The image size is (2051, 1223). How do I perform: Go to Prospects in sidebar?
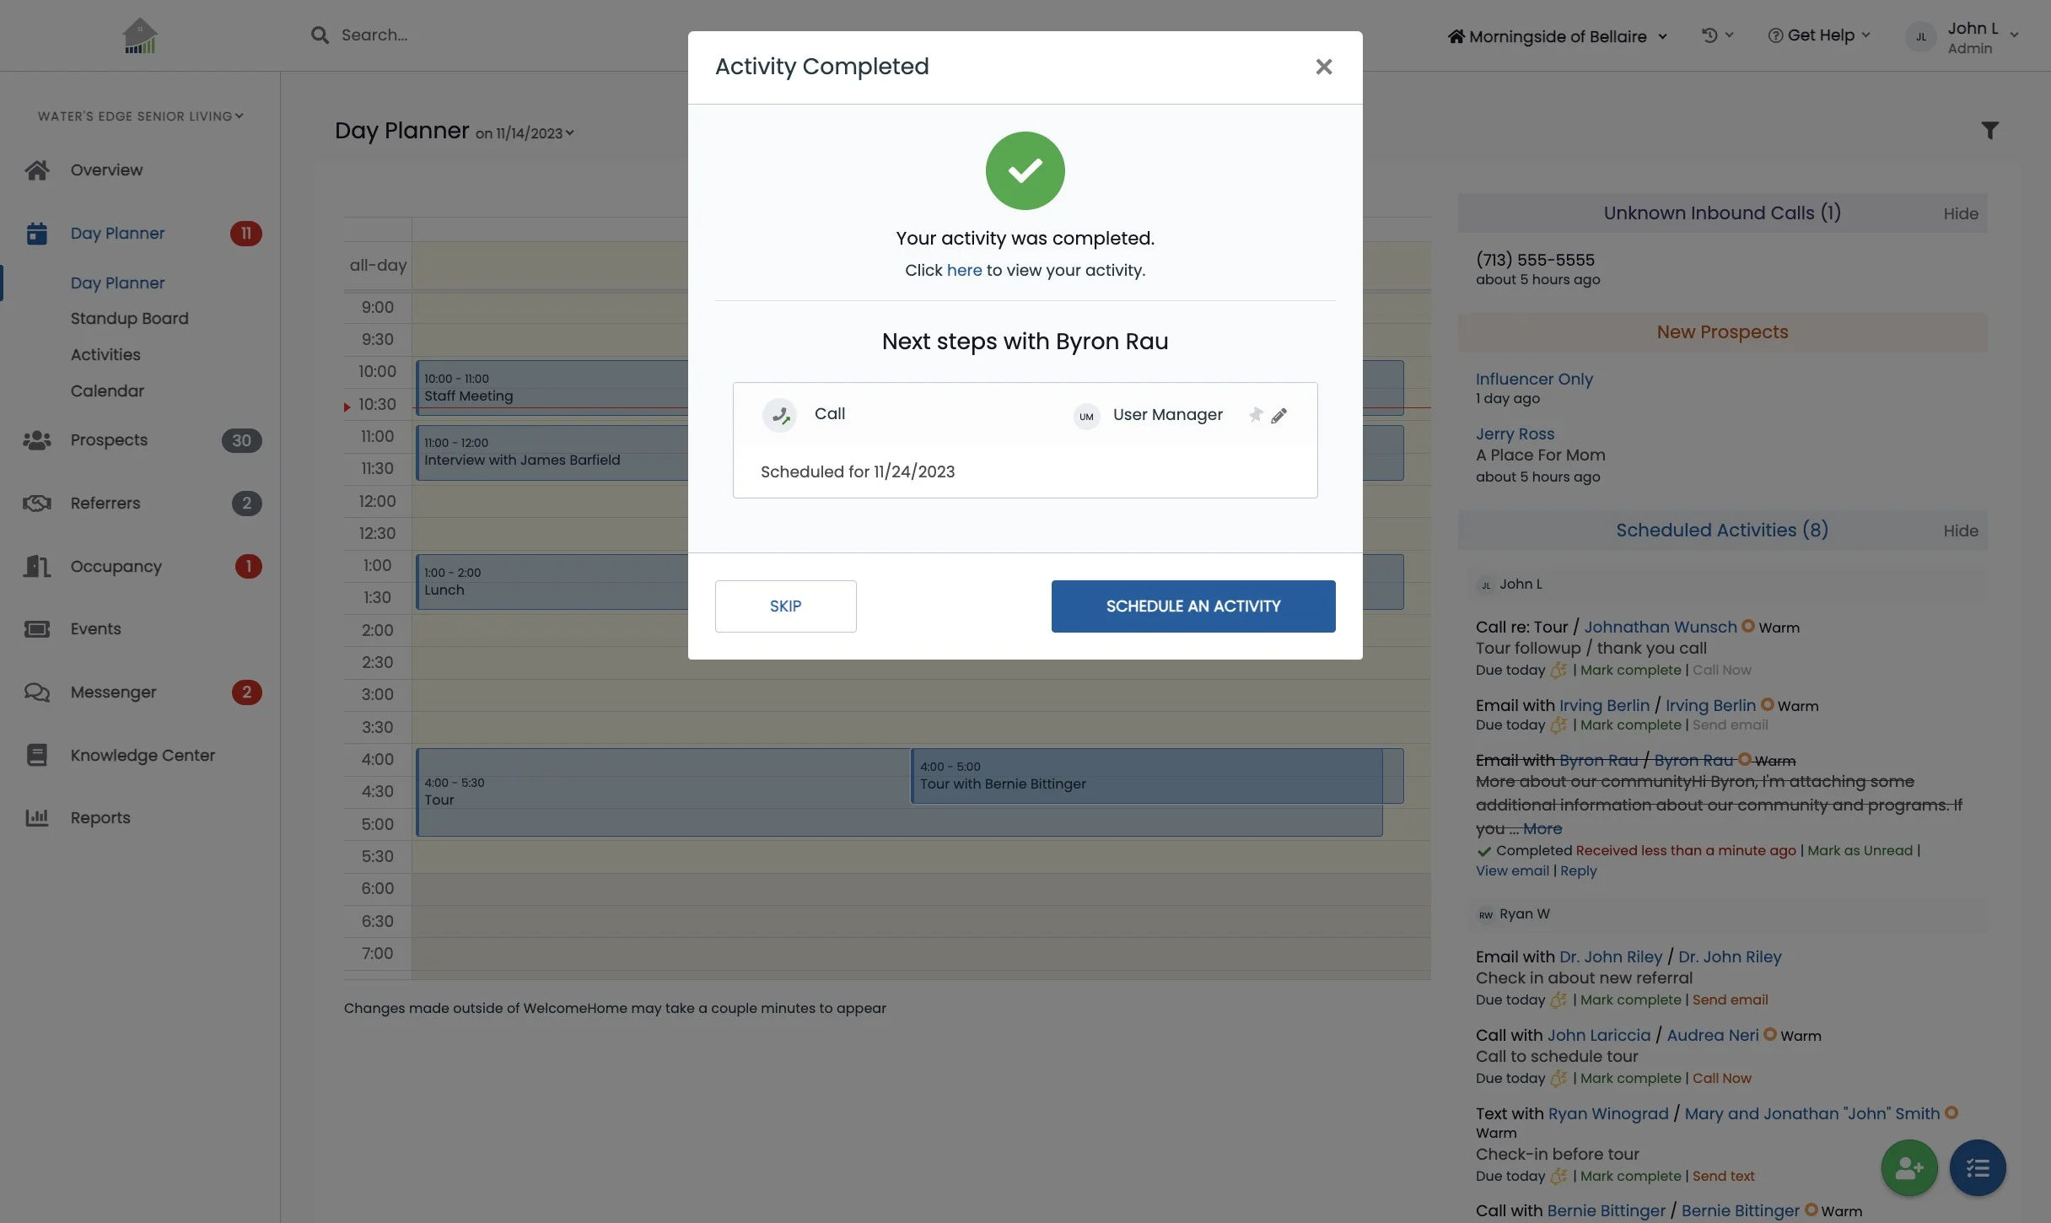click(x=109, y=440)
